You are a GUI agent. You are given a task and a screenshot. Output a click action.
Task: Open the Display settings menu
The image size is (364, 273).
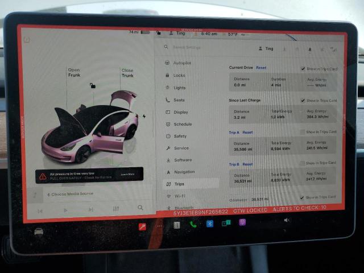[x=181, y=112]
